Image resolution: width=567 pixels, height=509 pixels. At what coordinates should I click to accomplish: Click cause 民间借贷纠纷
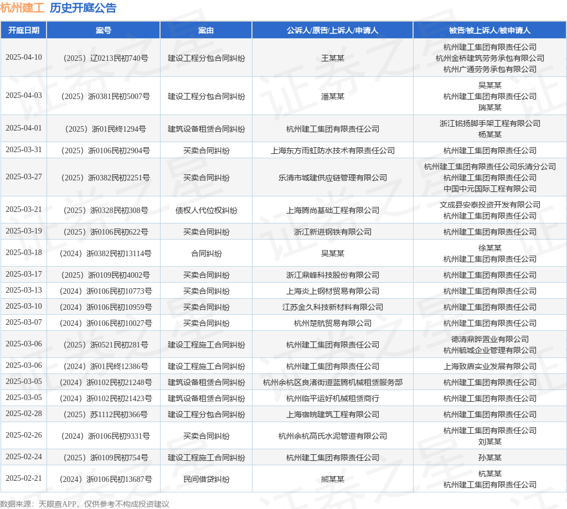point(206,479)
